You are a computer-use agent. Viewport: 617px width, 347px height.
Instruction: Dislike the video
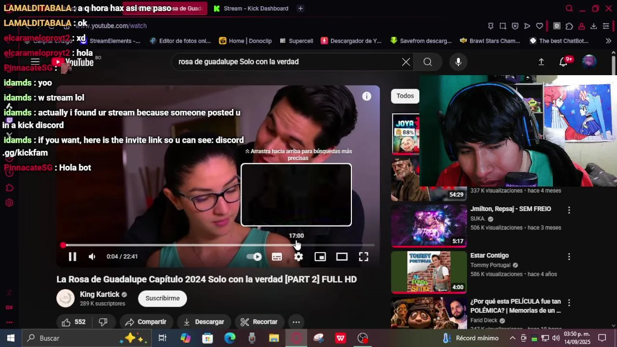tap(103, 322)
